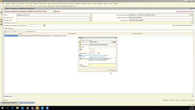195x110 pixels.
Task: Open Документы menu
Action: coord(22,4)
